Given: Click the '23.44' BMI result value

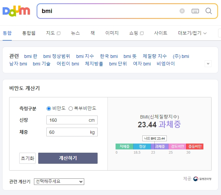Looking at the screenshot, I should point(147,125).
